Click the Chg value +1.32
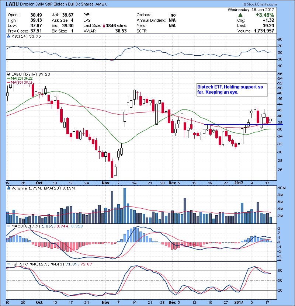 pos(268,20)
